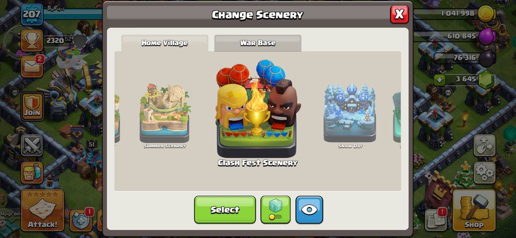
Task: Close the Change Scenery dialog
Action: pos(400,14)
